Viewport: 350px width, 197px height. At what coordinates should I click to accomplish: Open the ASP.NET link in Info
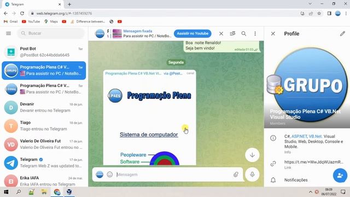click(x=299, y=136)
